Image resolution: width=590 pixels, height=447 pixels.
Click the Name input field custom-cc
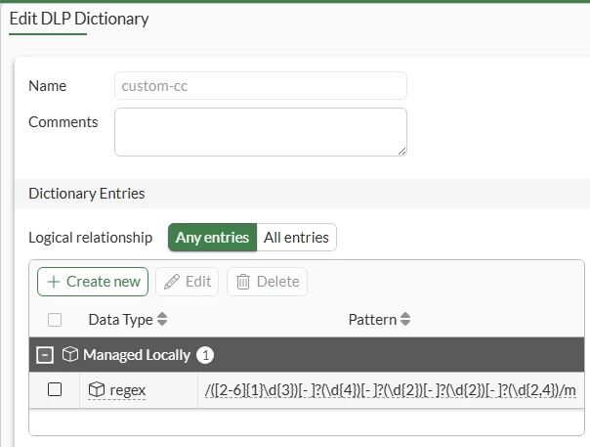point(261,86)
